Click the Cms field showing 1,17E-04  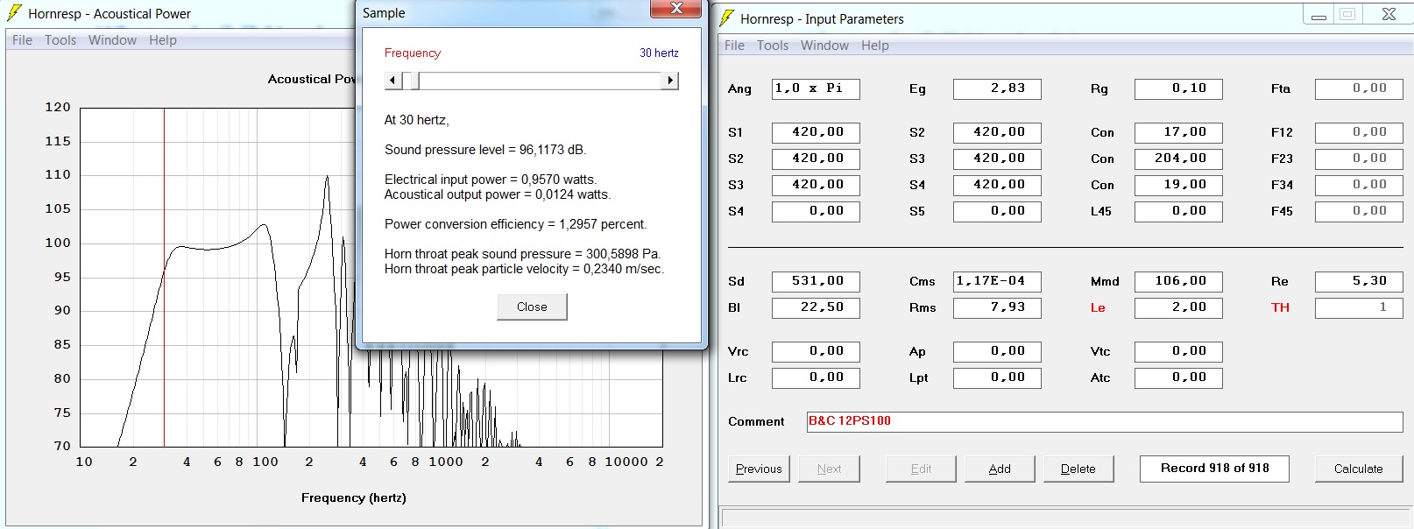pos(997,281)
